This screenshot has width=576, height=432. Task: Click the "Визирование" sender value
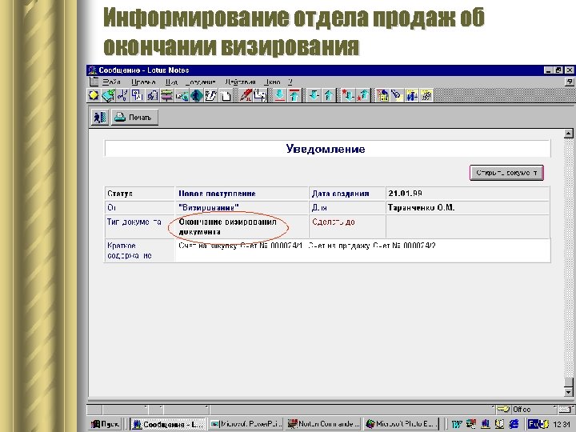coord(209,208)
